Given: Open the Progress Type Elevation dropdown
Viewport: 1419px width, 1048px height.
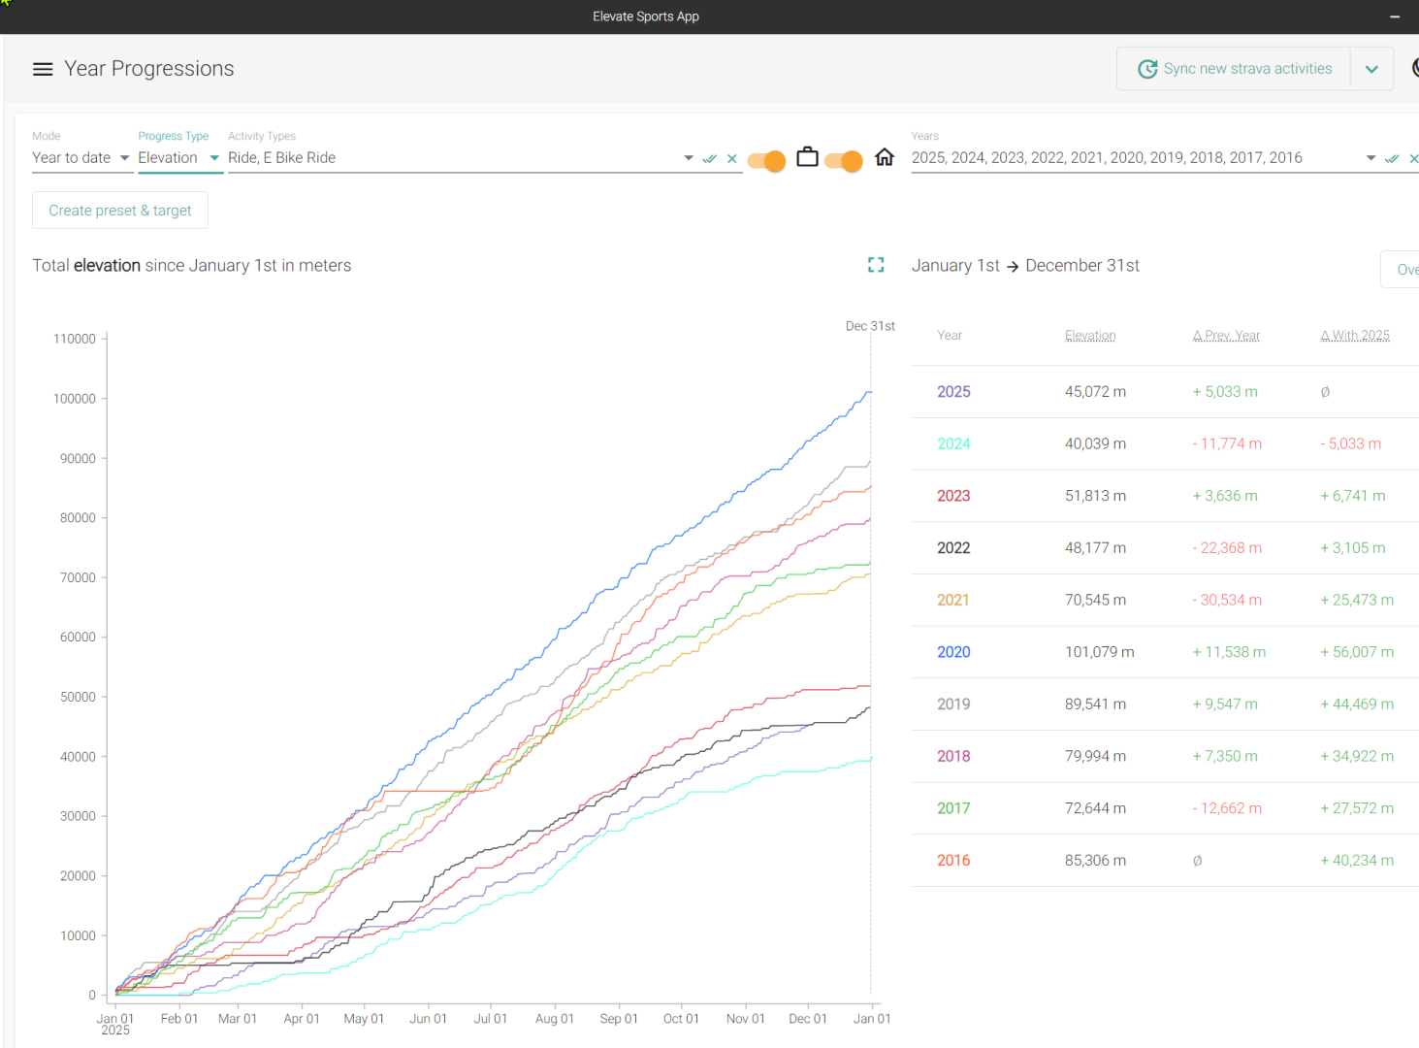Looking at the screenshot, I should (x=179, y=158).
